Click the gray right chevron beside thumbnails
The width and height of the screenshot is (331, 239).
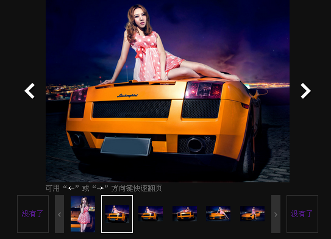[276, 214]
